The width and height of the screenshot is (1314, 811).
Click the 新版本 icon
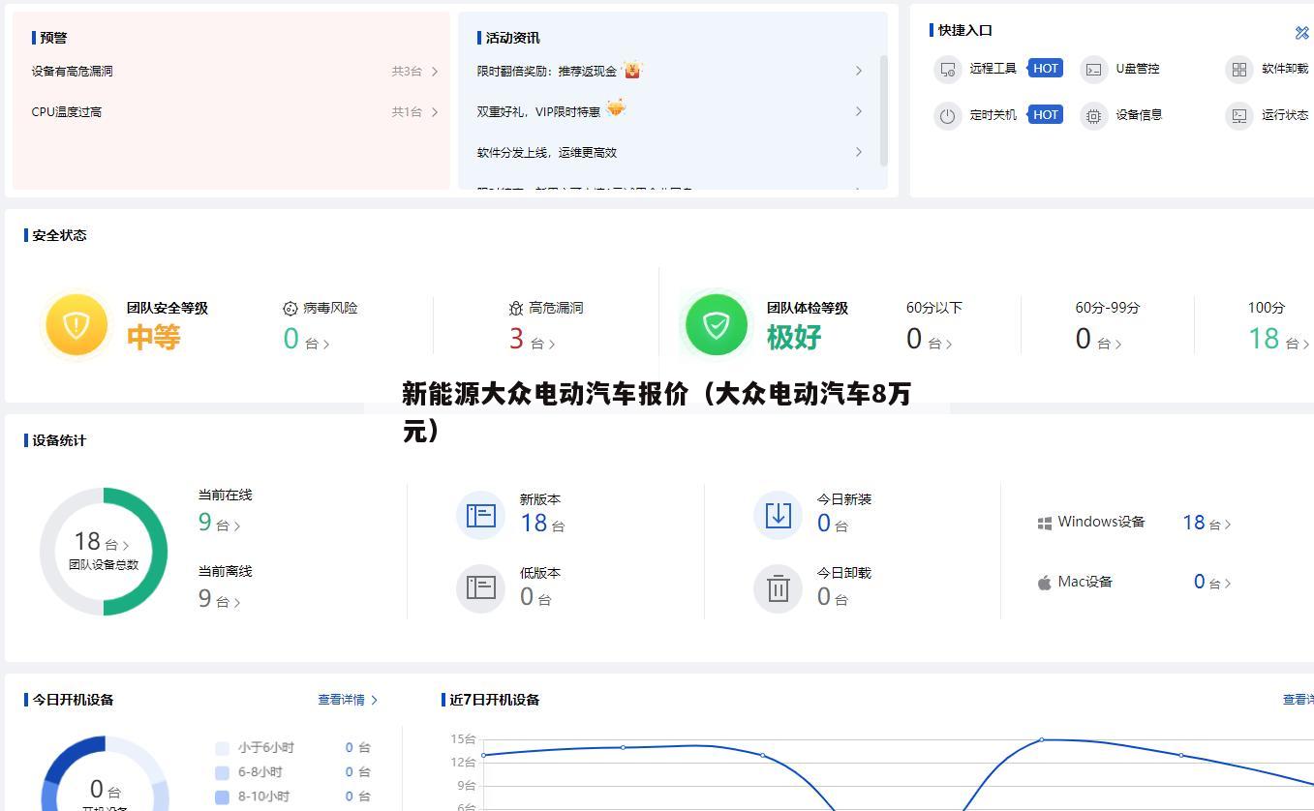(x=480, y=515)
